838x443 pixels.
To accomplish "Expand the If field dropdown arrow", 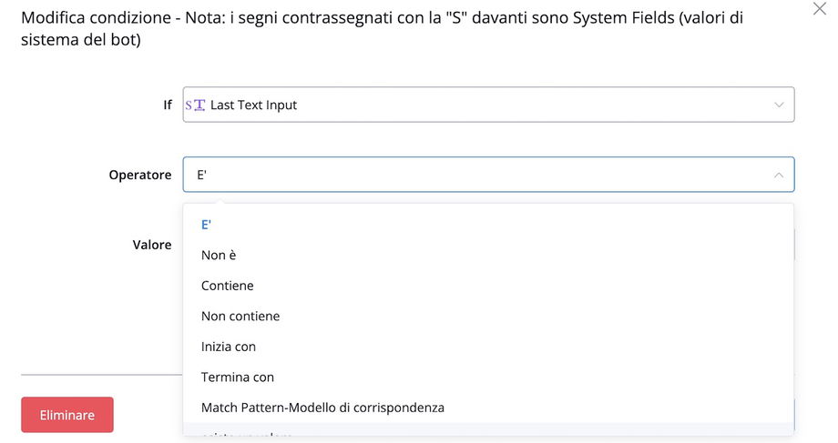I will [779, 105].
